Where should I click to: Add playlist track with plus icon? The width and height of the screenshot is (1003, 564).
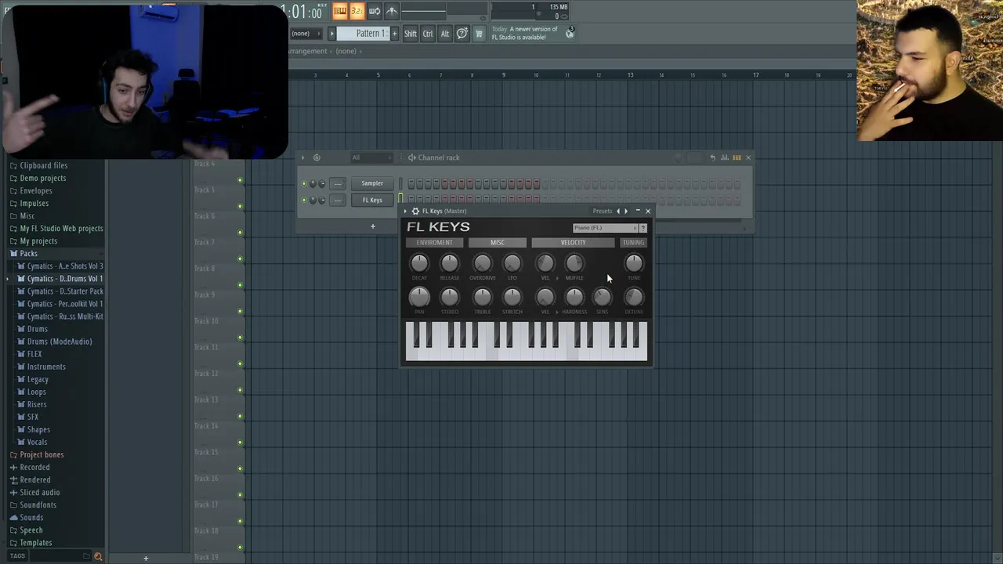click(x=146, y=559)
